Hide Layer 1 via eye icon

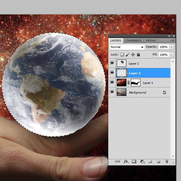[112, 82]
